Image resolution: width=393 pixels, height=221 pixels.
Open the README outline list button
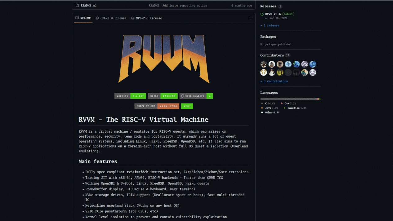click(250, 18)
